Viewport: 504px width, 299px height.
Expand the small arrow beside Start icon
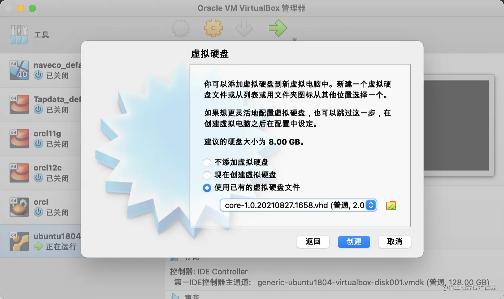tap(294, 39)
